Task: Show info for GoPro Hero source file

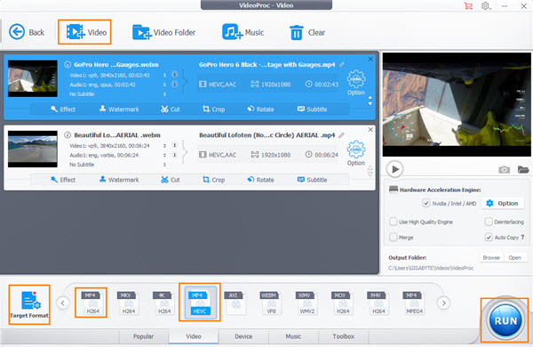Action: pos(68,64)
